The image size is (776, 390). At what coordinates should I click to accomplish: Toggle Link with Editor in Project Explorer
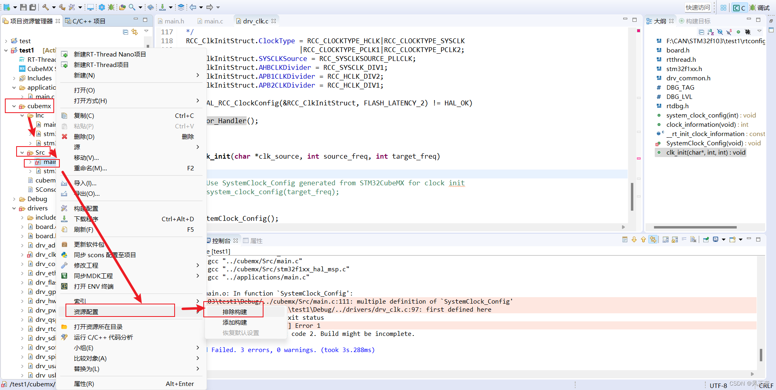[135, 32]
